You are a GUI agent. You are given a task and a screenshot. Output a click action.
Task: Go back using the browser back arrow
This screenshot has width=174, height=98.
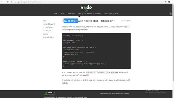(x=2, y=2)
